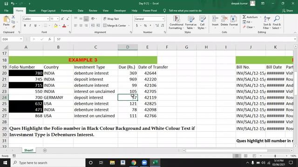Click column D header
The height and width of the screenshot is (167, 298).
coord(128,47)
